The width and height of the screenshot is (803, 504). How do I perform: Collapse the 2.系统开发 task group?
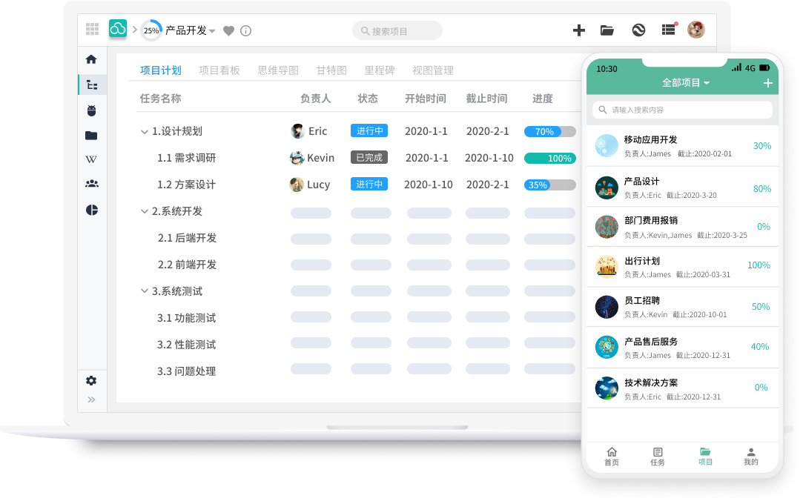coord(144,211)
